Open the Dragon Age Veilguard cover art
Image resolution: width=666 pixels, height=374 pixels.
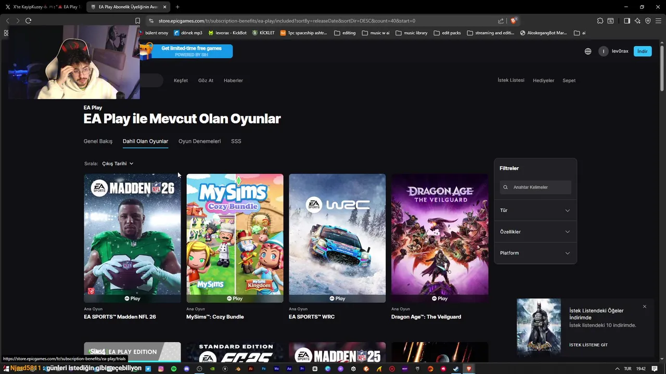(x=440, y=238)
